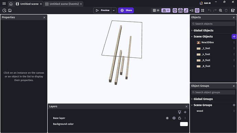Click the Base layer name
This screenshot has width=237, height=133.
(x=59, y=118)
